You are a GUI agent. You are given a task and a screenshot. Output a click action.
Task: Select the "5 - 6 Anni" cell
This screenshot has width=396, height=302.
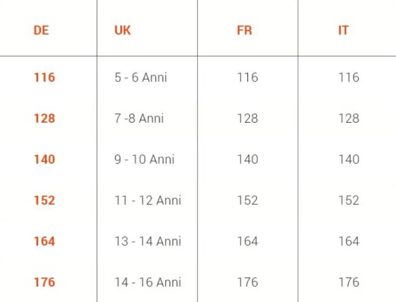tap(141, 78)
